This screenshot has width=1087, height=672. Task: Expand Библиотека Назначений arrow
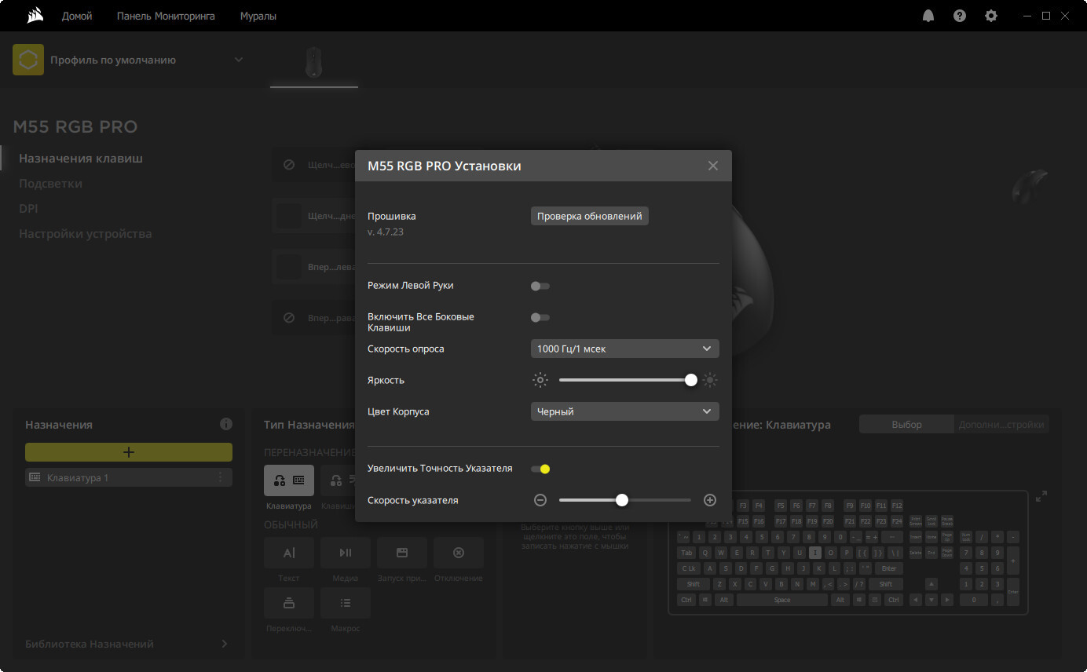[x=225, y=644]
